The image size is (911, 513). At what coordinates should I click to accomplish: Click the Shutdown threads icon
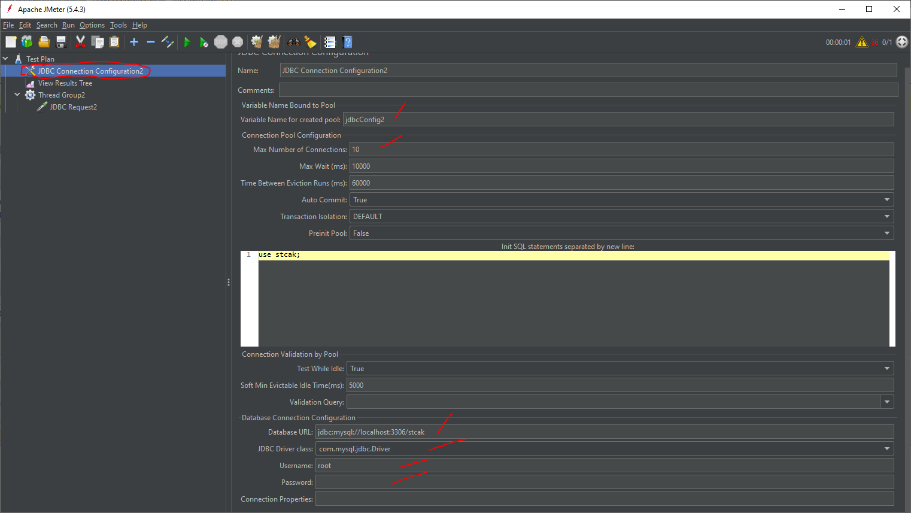[238, 42]
